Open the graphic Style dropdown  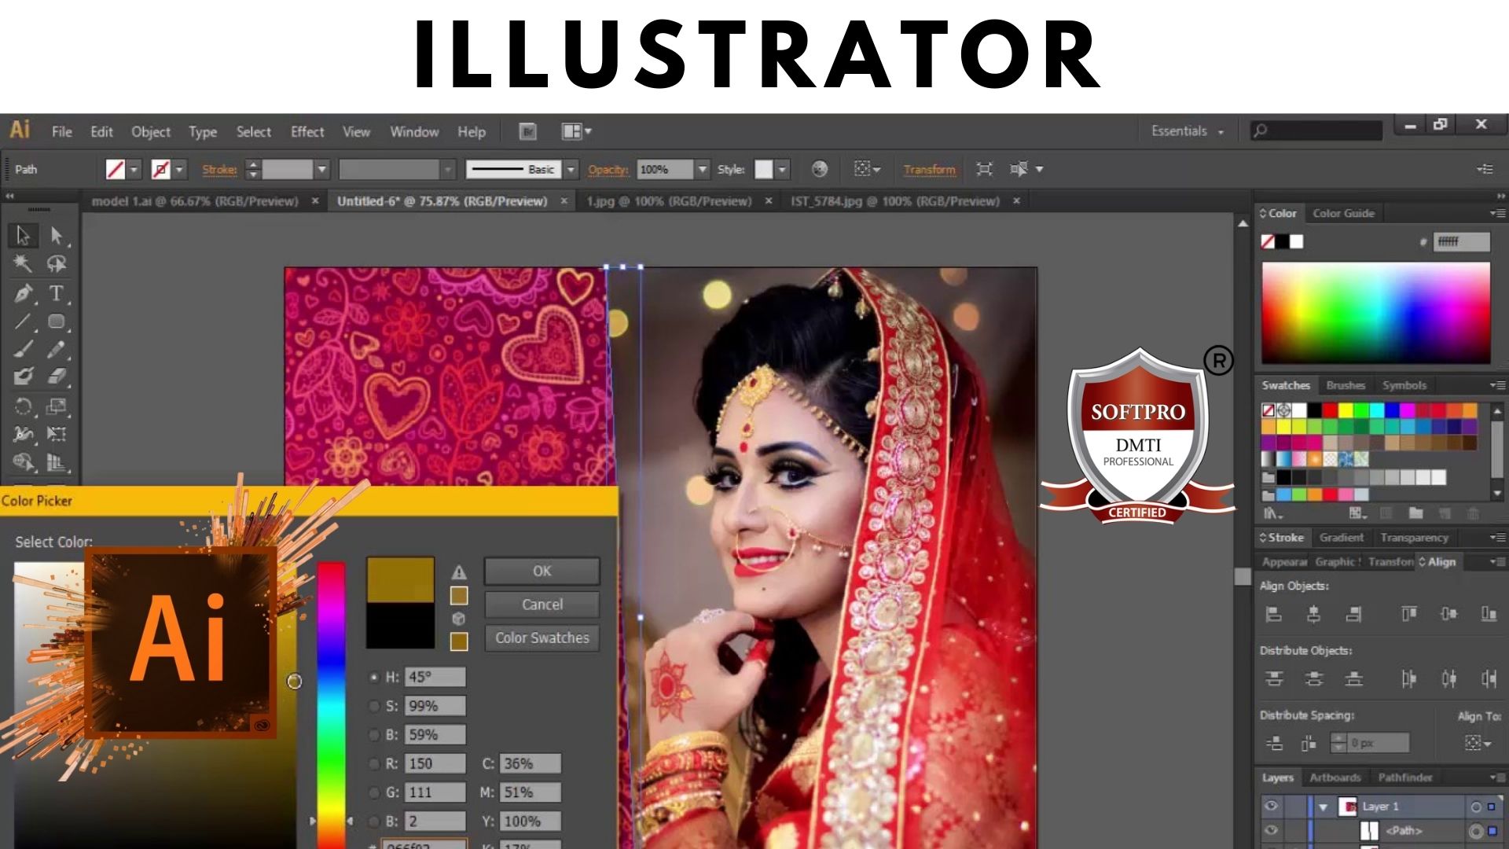point(782,169)
